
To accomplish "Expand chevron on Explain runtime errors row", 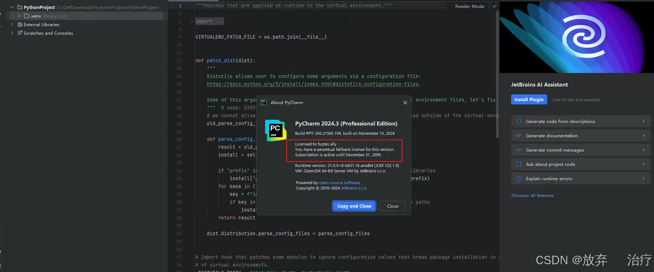I will click(x=644, y=178).
